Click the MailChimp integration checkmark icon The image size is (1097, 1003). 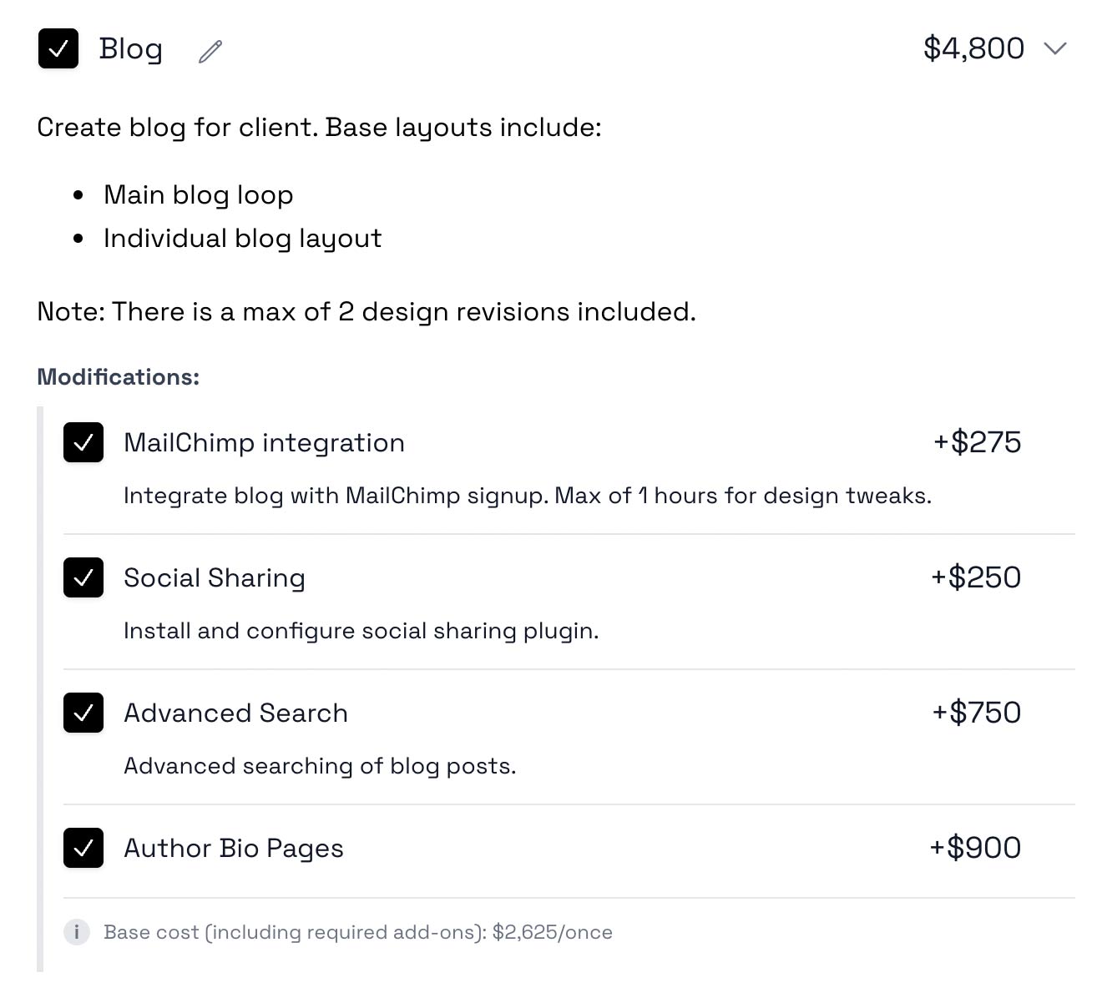point(83,442)
